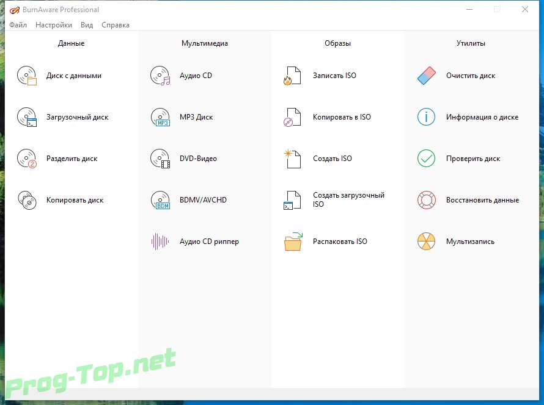The width and height of the screenshot is (544, 405).
Task: Click the Multiburn orange disc icon
Action: click(426, 242)
